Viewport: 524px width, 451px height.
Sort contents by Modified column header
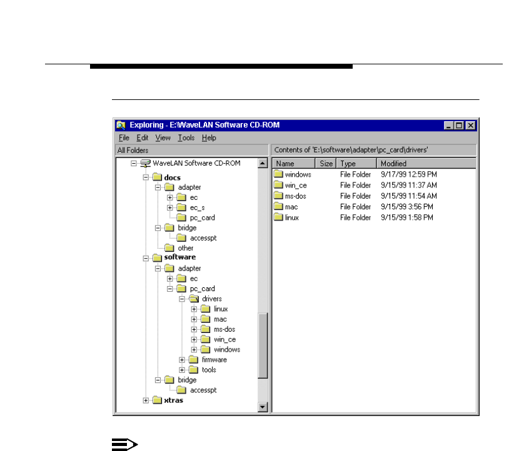(x=426, y=164)
